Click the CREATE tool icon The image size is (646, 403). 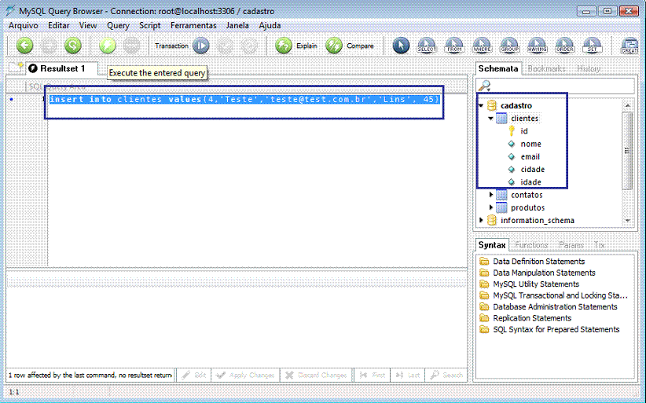click(x=629, y=46)
